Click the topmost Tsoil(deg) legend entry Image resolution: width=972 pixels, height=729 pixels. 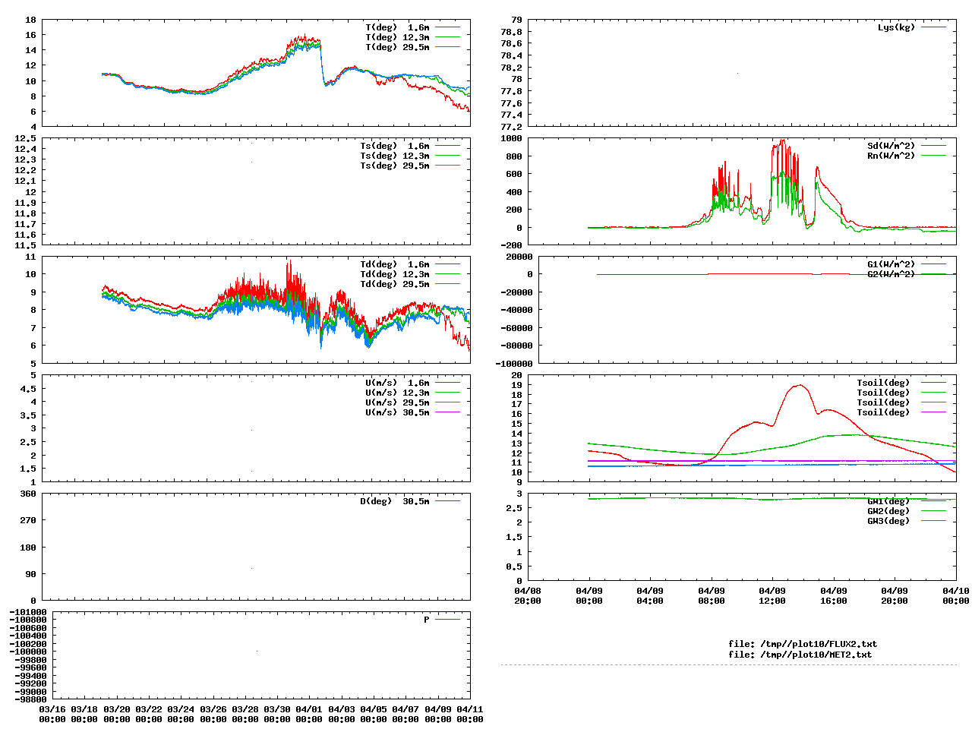tap(883, 383)
